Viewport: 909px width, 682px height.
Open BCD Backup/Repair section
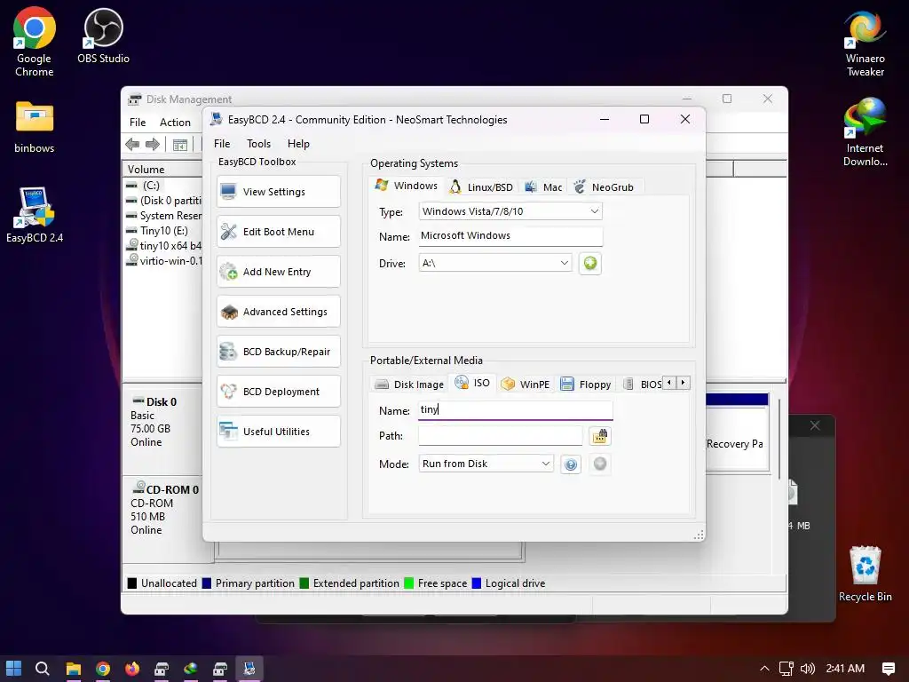278,352
